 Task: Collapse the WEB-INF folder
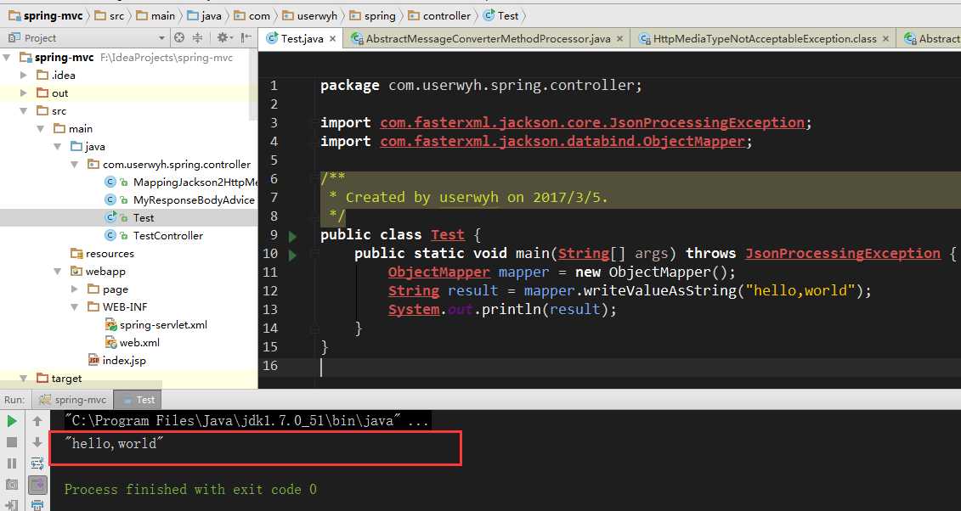(75, 306)
